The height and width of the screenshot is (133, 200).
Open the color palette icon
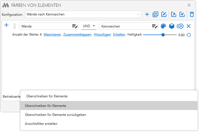tap(163, 26)
